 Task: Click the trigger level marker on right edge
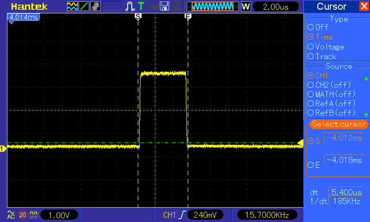pyautogui.click(x=300, y=142)
